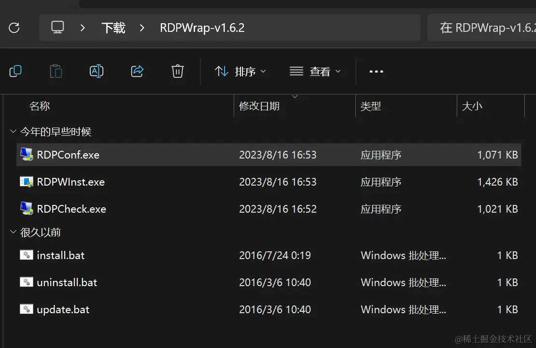The width and height of the screenshot is (536, 348).
Task: Click the Delete trash icon
Action: coord(177,71)
